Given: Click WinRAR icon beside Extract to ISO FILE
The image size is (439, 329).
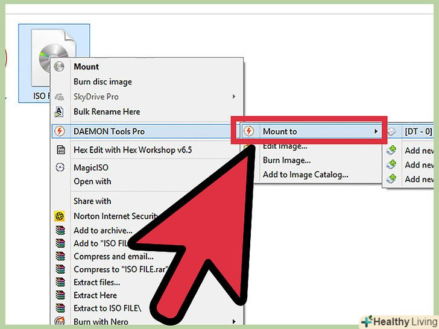Looking at the screenshot, I should coord(60,308).
